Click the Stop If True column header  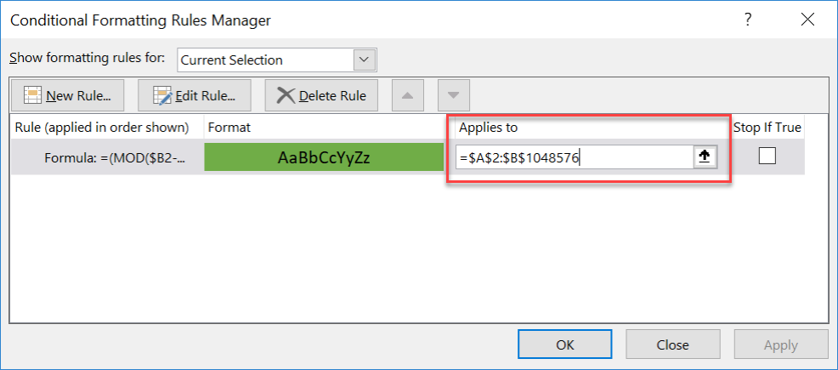[x=767, y=127]
